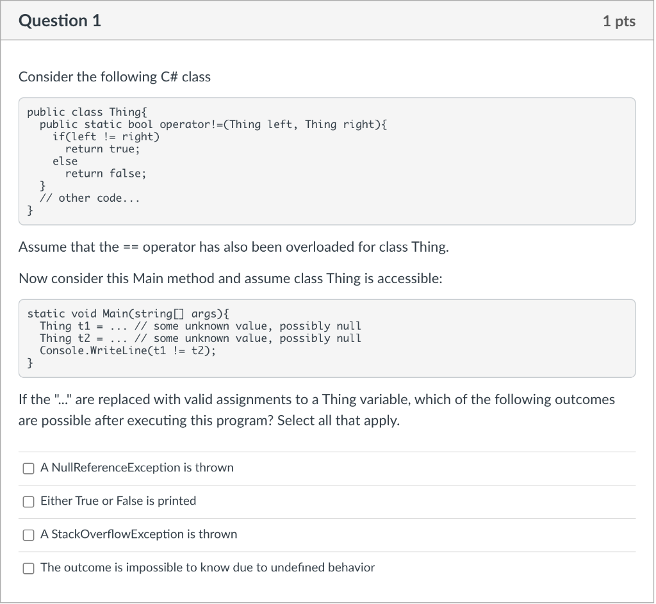Check the NullReferenceException is thrown option
The width and height of the screenshot is (656, 604).
point(28,468)
